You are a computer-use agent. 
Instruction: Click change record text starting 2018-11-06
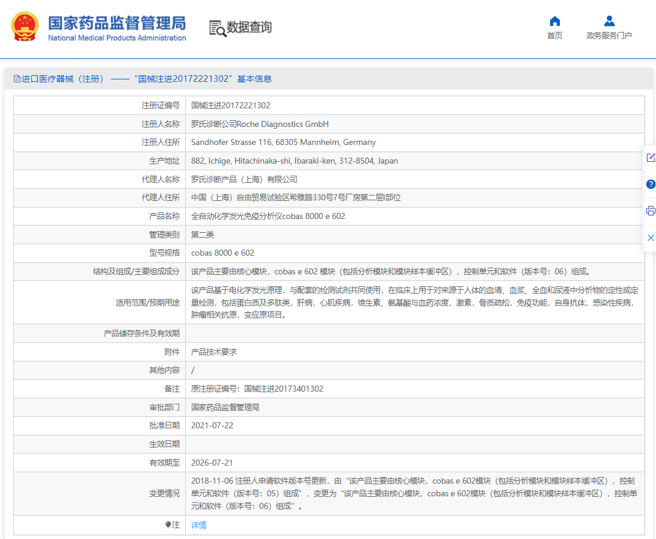click(x=414, y=494)
